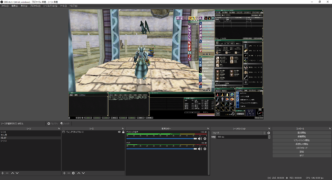Click the window capture icon beside ウィンドウキャプチャ 3
332x180 pixels.
tap(64, 132)
